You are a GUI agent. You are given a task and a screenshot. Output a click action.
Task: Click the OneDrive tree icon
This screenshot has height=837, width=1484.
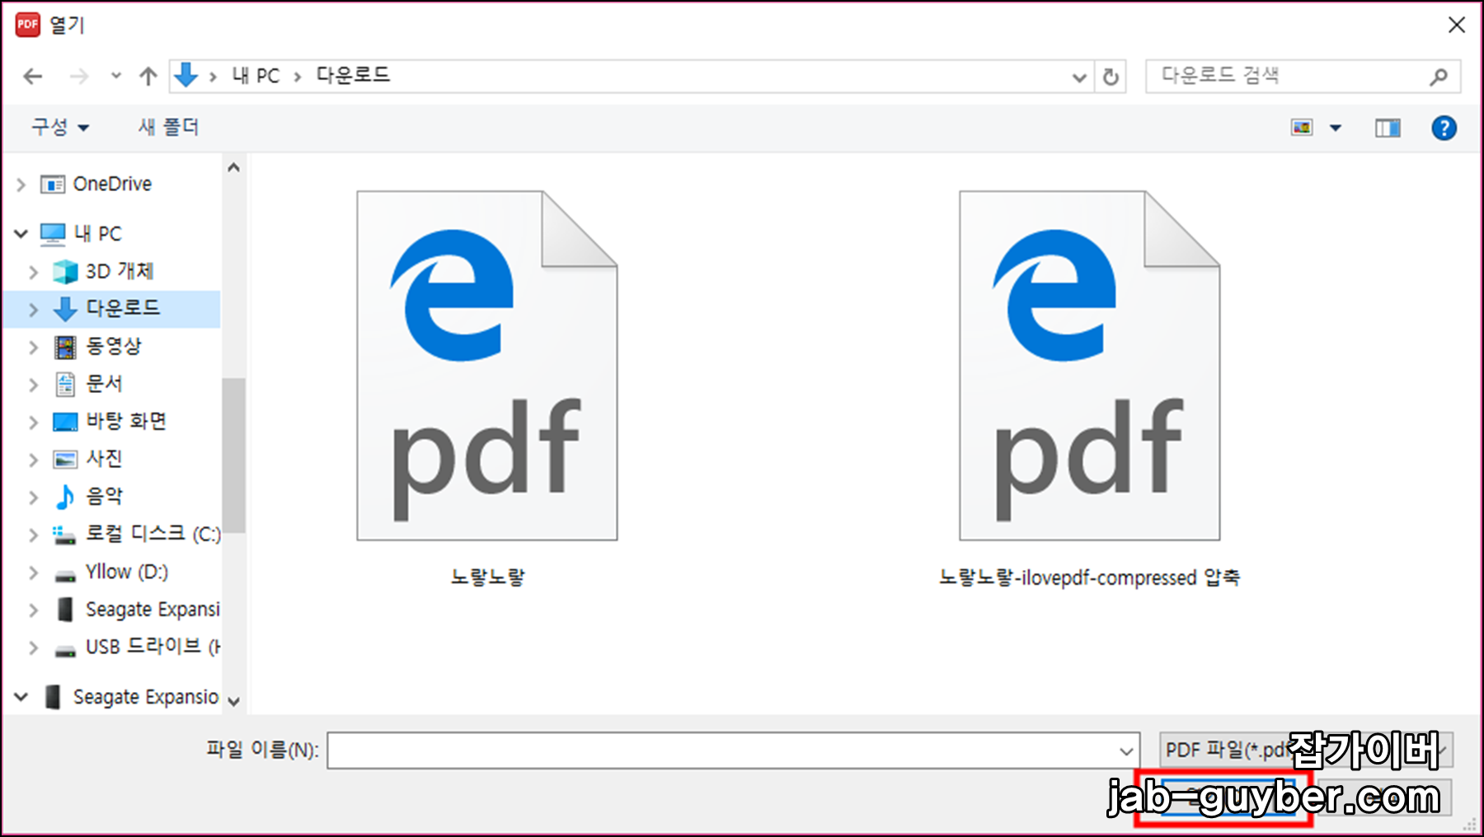tap(53, 184)
